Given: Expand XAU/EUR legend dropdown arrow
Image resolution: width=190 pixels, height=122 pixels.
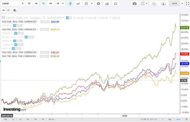Looking at the screenshot, I should pyautogui.click(x=38, y=22).
